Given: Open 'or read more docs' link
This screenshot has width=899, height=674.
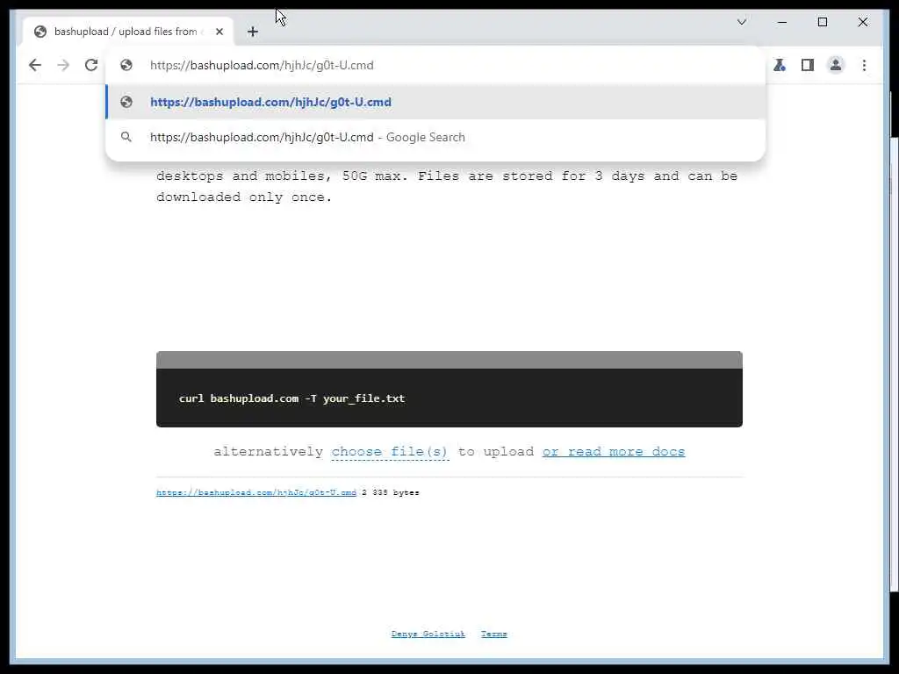Looking at the screenshot, I should [614, 452].
